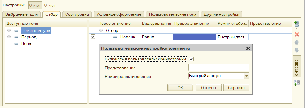This screenshot has width=305, height=108.
Task: Confirm dialog with OK button
Action: point(180,88)
